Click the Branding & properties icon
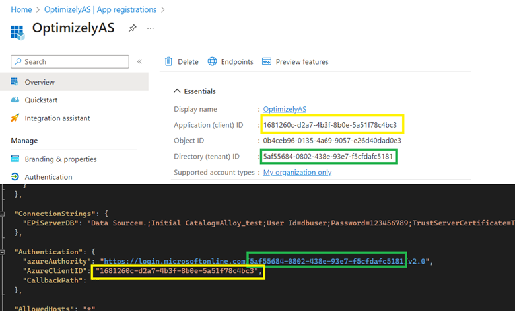The height and width of the screenshot is (312, 515). (15, 159)
